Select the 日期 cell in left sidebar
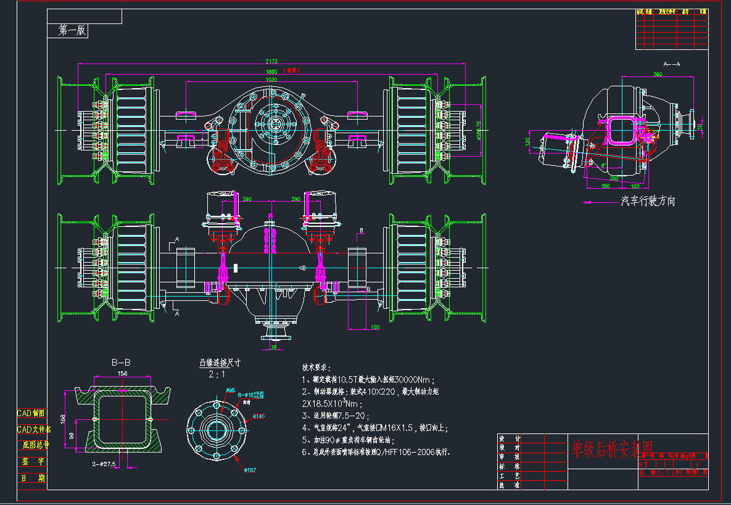The image size is (731, 505). tap(33, 478)
